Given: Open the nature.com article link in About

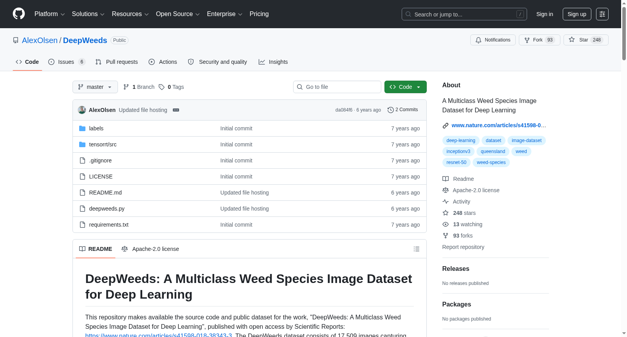Looking at the screenshot, I should coord(499,125).
